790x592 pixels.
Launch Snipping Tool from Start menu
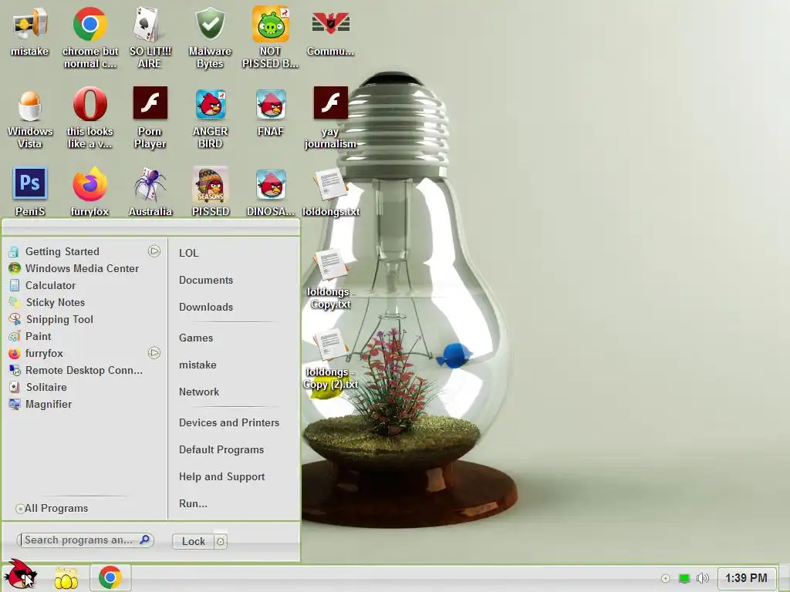(x=83, y=319)
